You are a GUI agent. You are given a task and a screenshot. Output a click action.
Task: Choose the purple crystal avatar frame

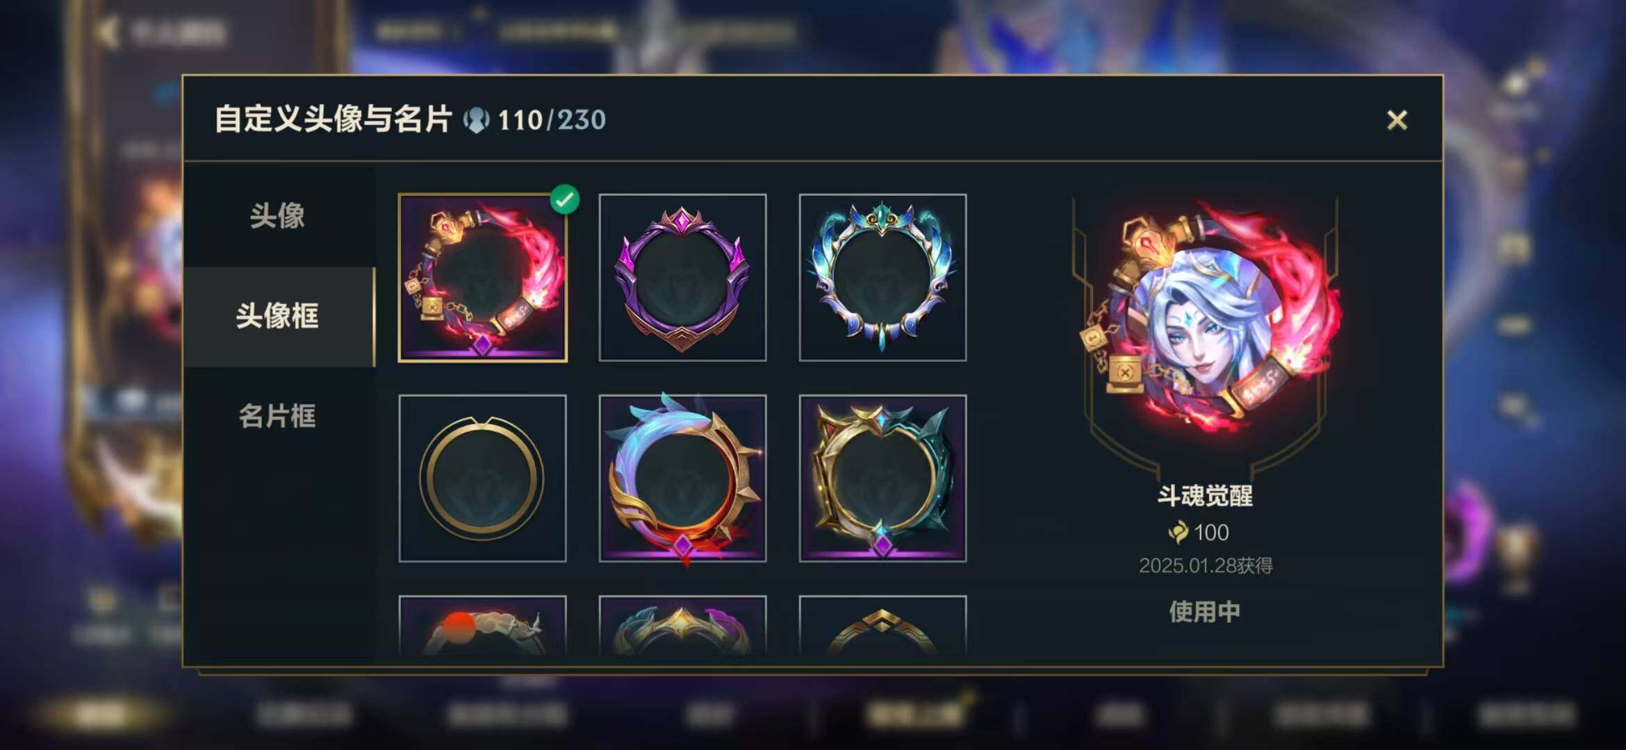[682, 278]
